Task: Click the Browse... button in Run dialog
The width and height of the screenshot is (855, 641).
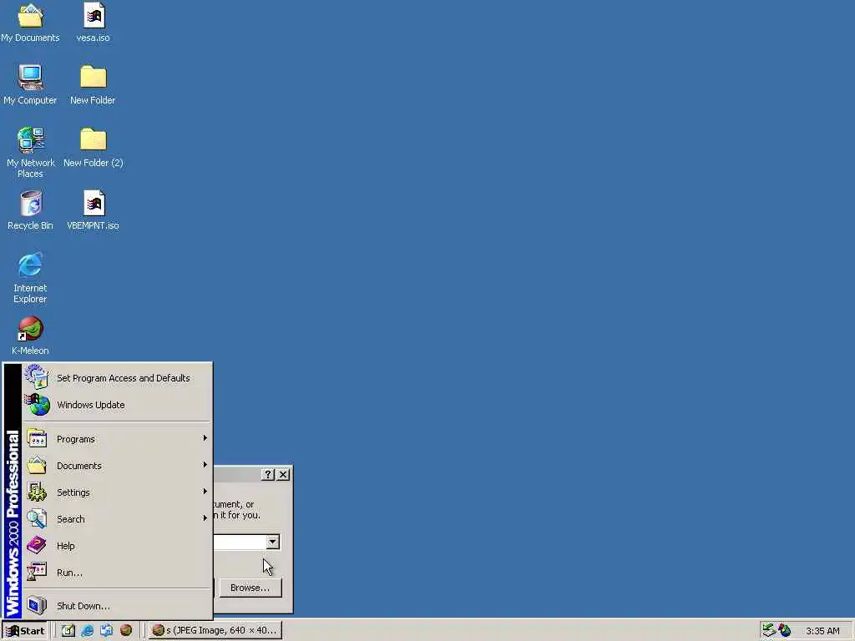Action: pyautogui.click(x=250, y=588)
